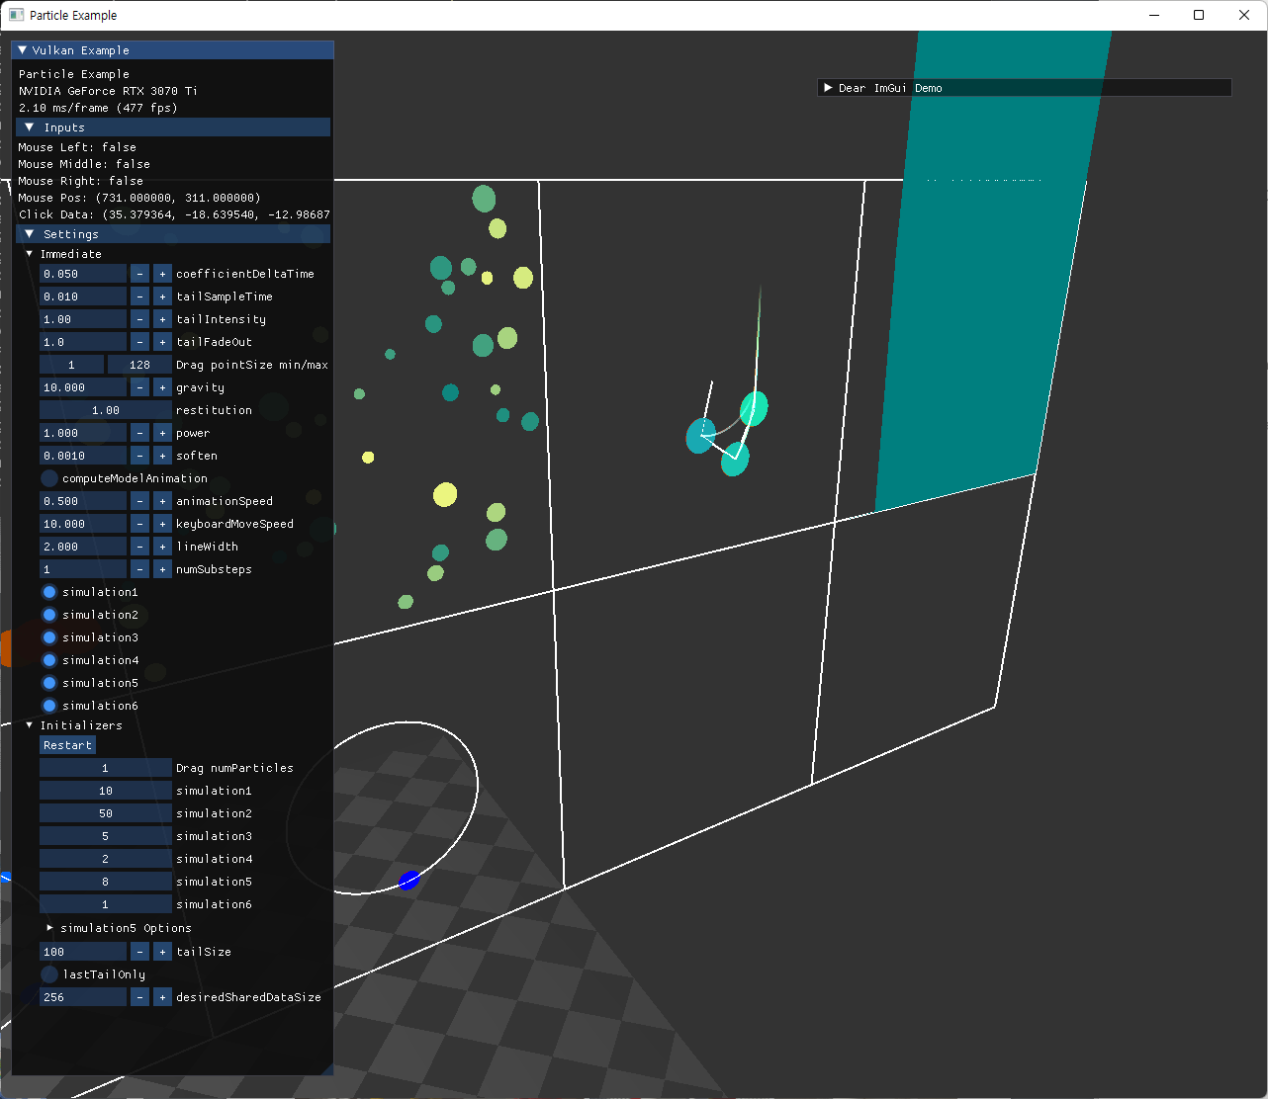Minimize the Particle Example window
This screenshot has height=1099, width=1268.
pos(1153,15)
